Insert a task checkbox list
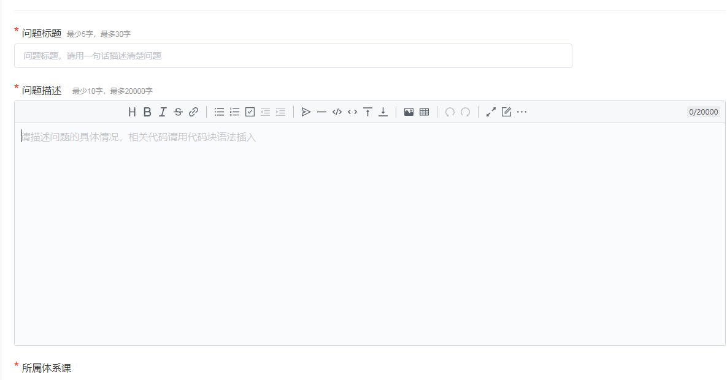 tap(250, 112)
